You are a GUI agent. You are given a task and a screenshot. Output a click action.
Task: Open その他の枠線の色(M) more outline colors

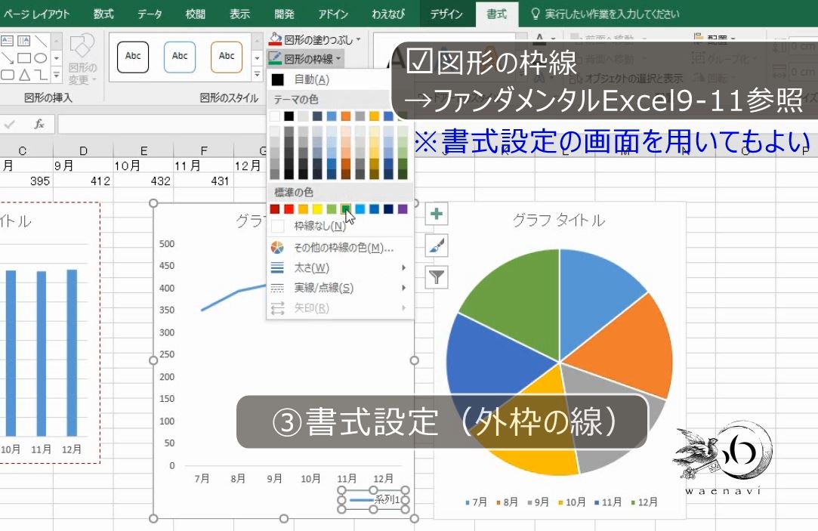click(339, 248)
